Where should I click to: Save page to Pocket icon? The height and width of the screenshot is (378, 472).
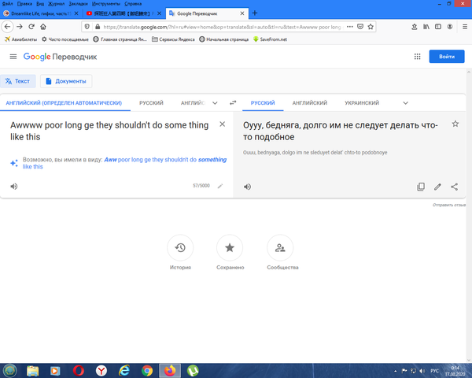click(x=360, y=27)
